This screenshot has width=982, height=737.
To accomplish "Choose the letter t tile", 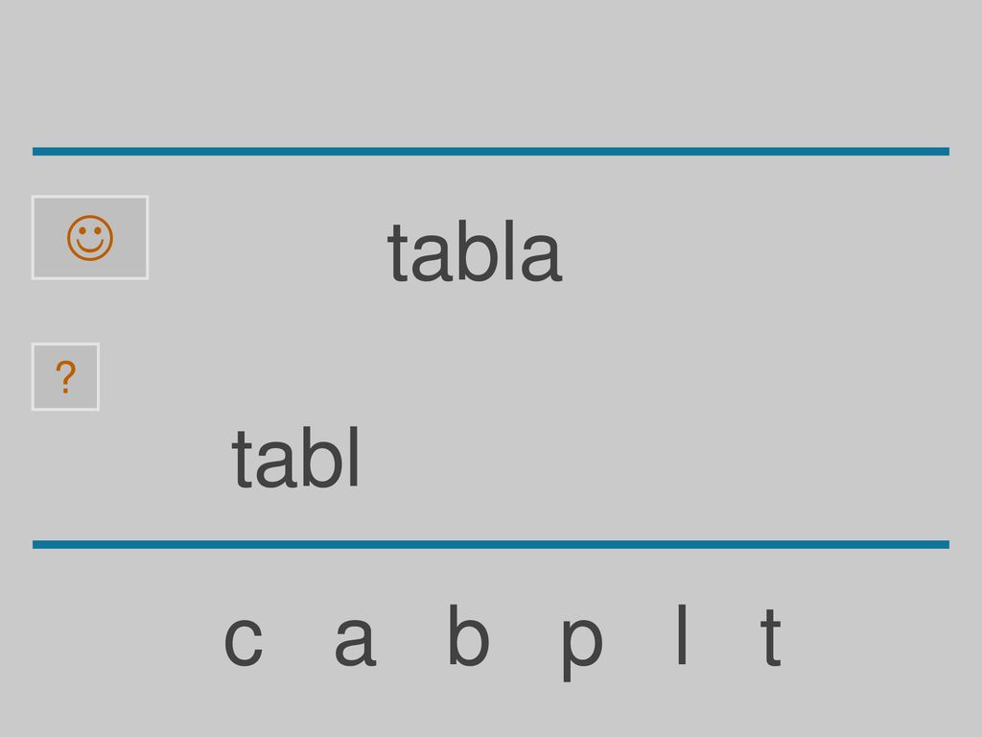I will coord(770,637).
